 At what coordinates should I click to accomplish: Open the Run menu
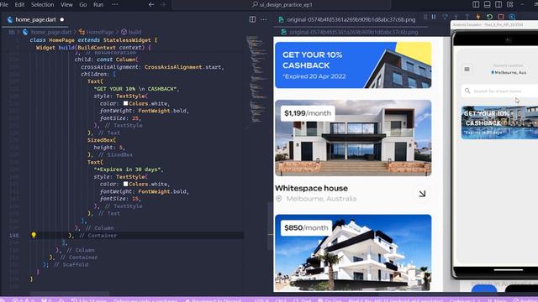point(98,4)
